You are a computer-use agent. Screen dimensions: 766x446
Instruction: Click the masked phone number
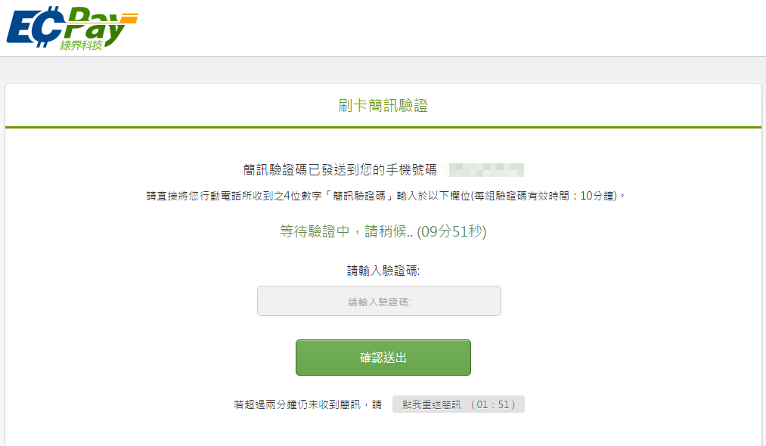tap(486, 169)
